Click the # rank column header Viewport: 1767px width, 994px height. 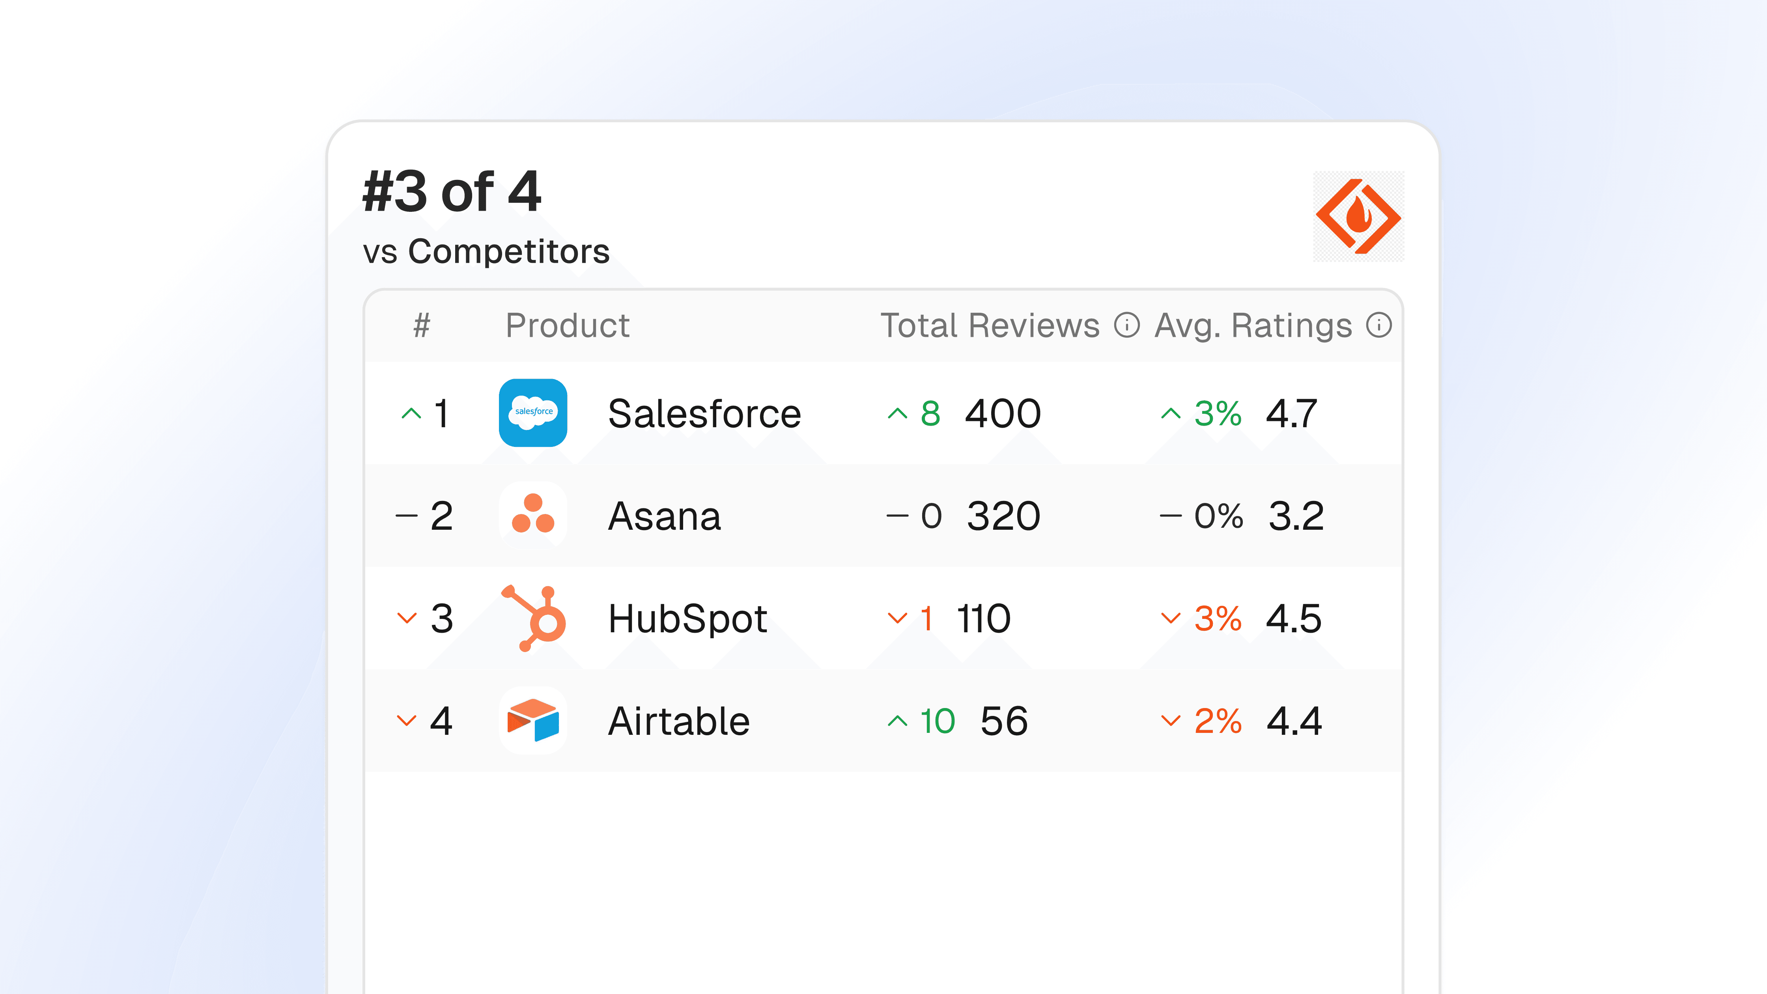(422, 325)
